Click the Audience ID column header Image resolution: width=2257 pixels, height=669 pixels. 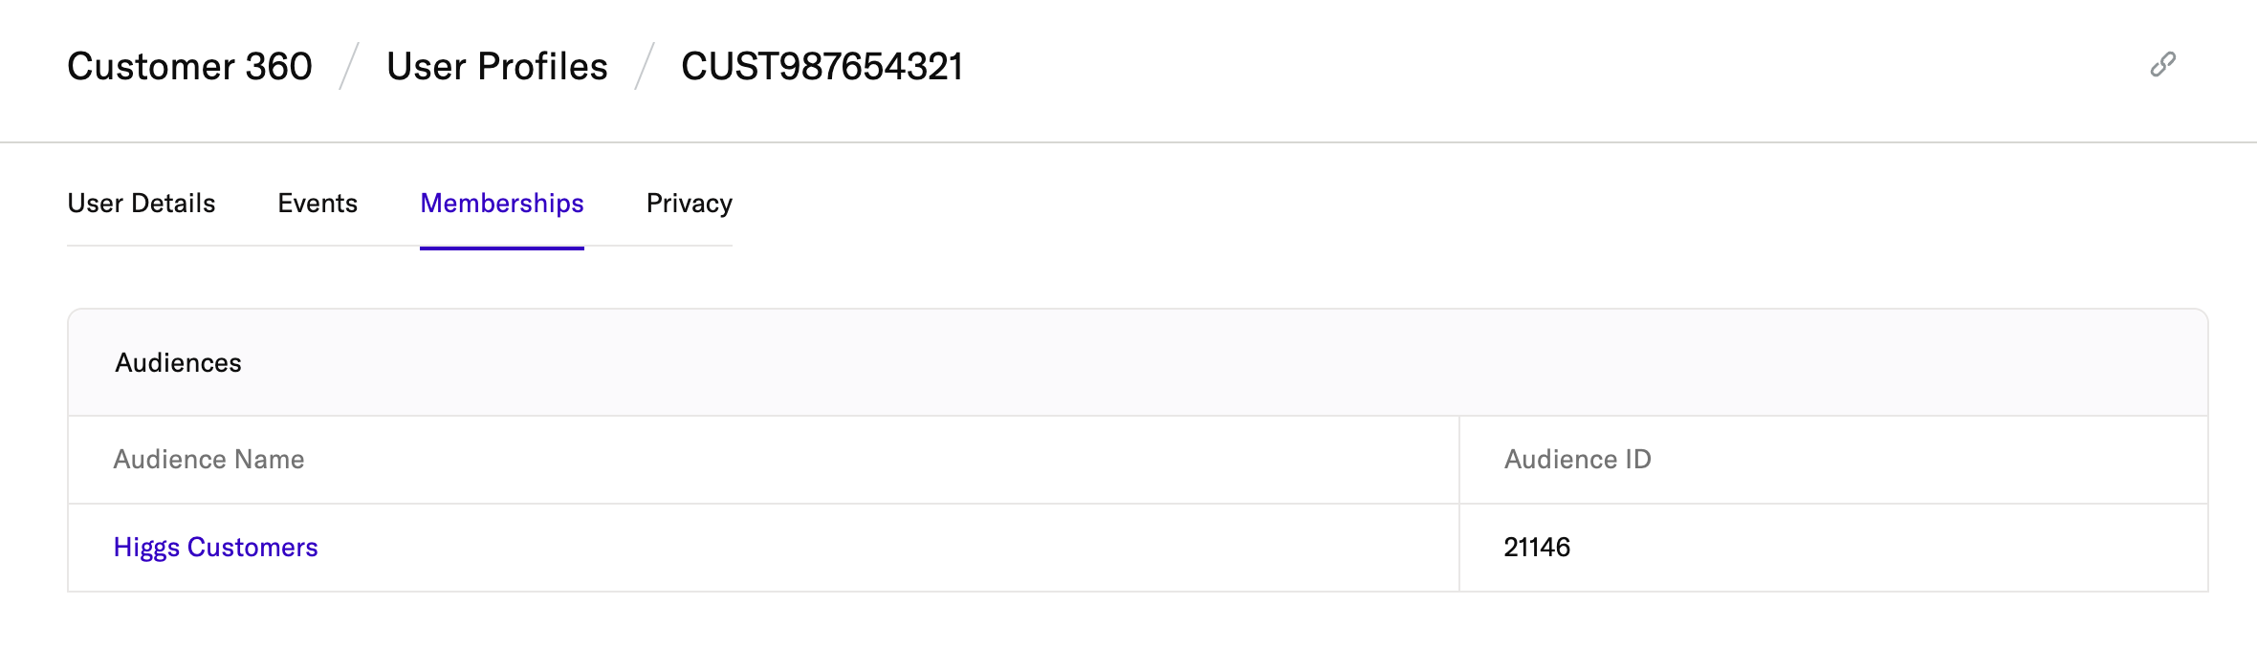click(1578, 460)
